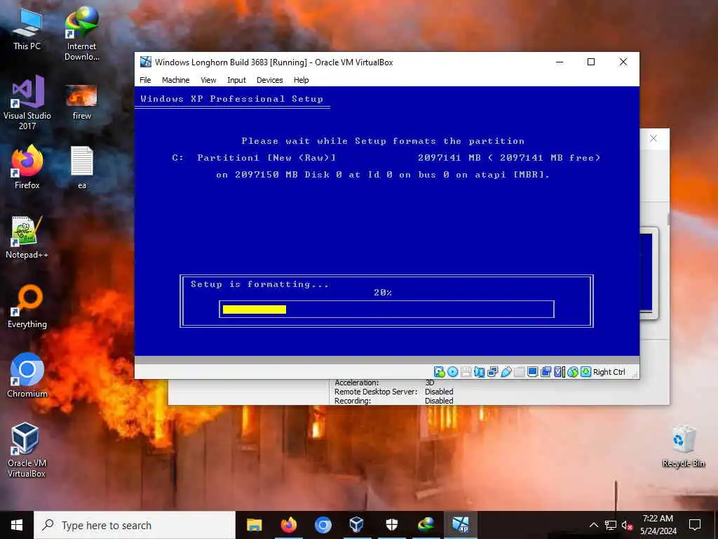The image size is (718, 539).
Task: Open the clock showing 7:22 AM
Action: pos(658,525)
